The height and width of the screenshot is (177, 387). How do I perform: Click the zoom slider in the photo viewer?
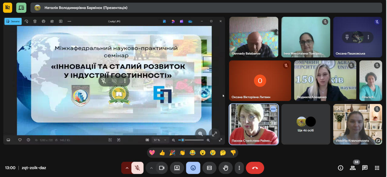pos(191,140)
